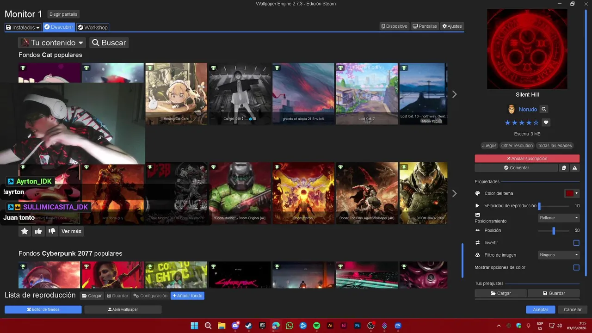Open Steam from the taskbar
The image size is (592, 333).
point(249,326)
